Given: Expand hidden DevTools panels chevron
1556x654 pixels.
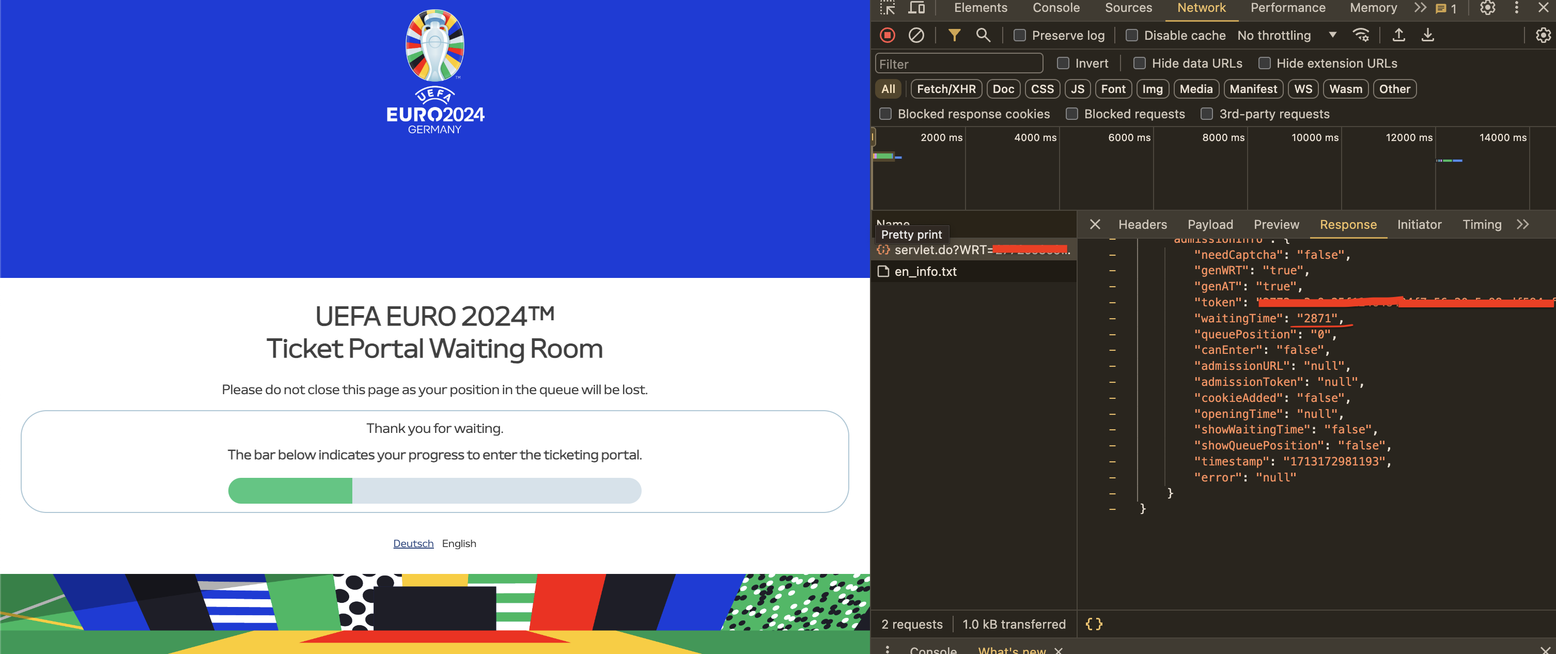Looking at the screenshot, I should pos(1419,8).
